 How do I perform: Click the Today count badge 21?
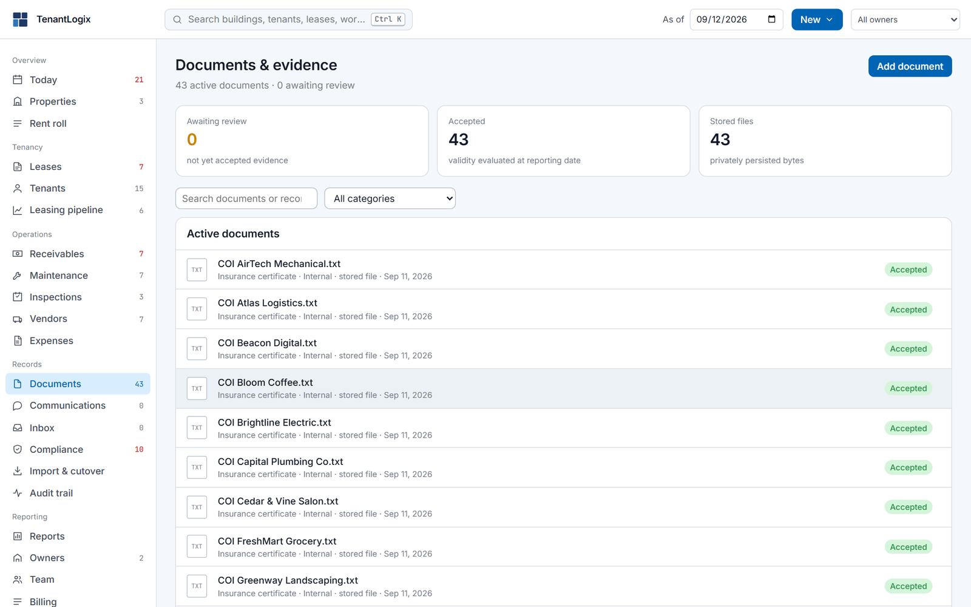(139, 80)
